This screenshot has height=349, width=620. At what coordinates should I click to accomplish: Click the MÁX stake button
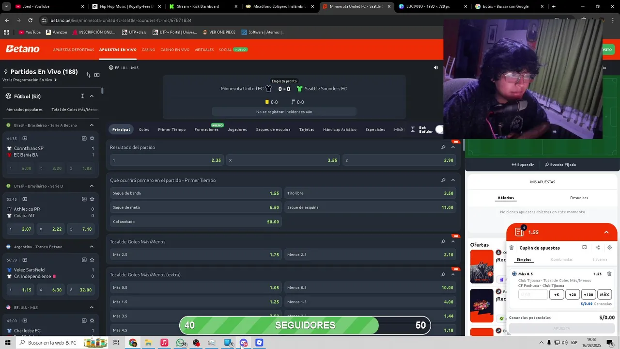tap(604, 295)
